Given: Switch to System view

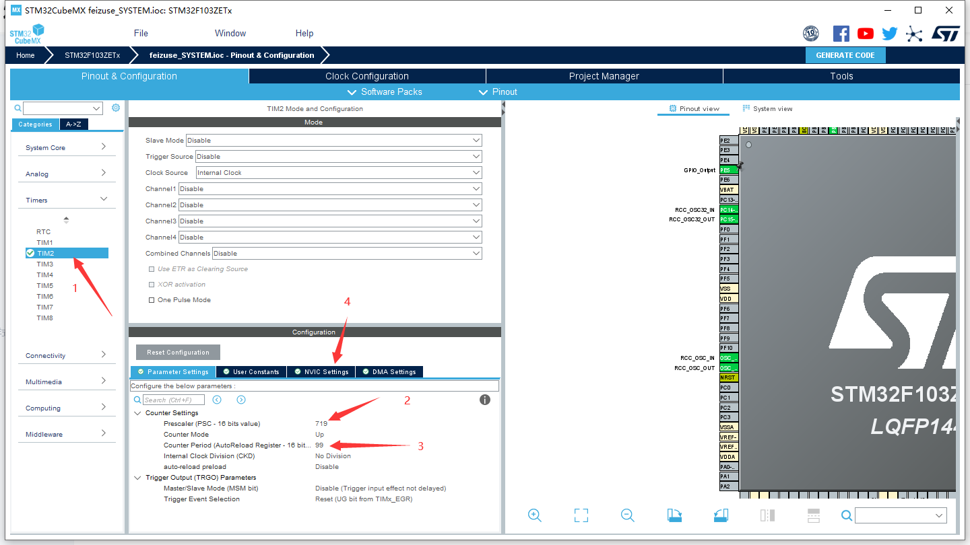Looking at the screenshot, I should 767,108.
